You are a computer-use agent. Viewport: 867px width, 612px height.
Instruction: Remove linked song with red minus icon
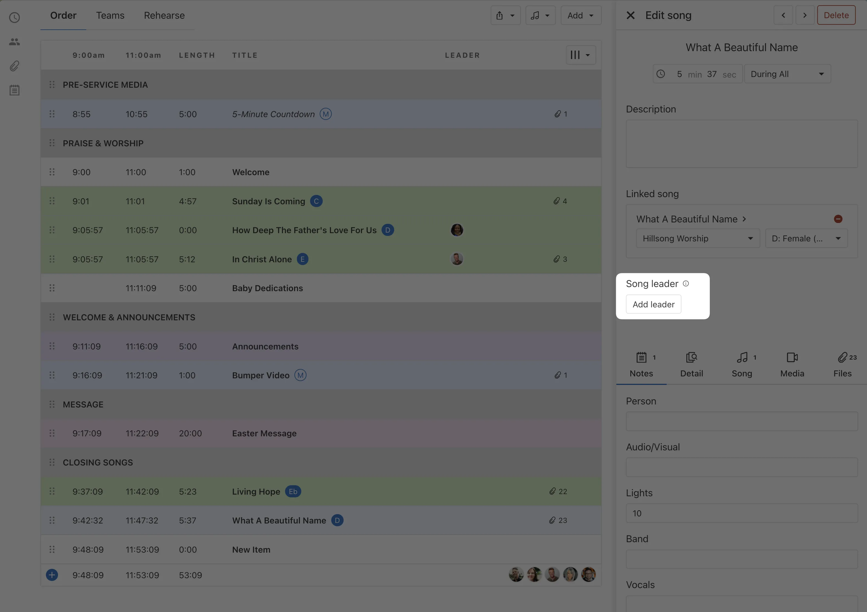(x=838, y=219)
